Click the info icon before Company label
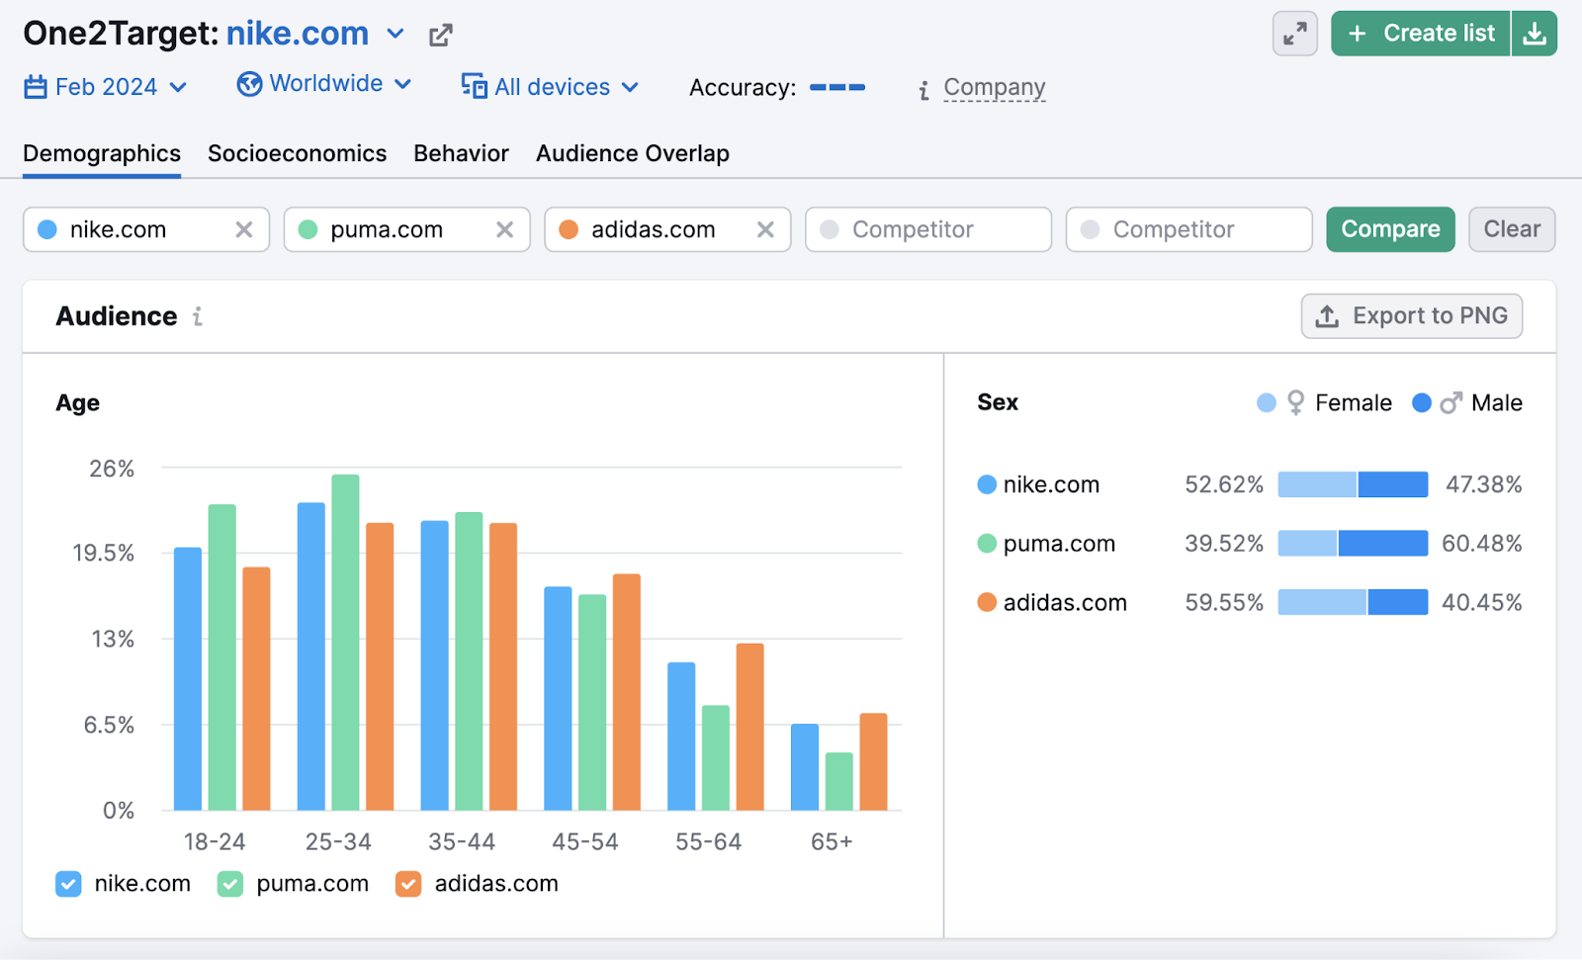Image resolution: width=1582 pixels, height=960 pixels. pyautogui.click(x=923, y=88)
